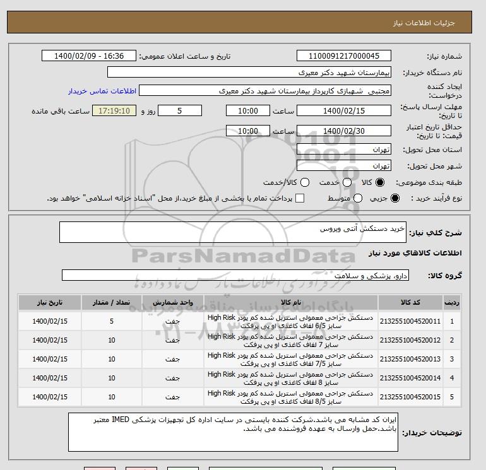
Task: Click the اطلاعات کالاهای مورد نیاز section heading
Action: click(x=415, y=253)
